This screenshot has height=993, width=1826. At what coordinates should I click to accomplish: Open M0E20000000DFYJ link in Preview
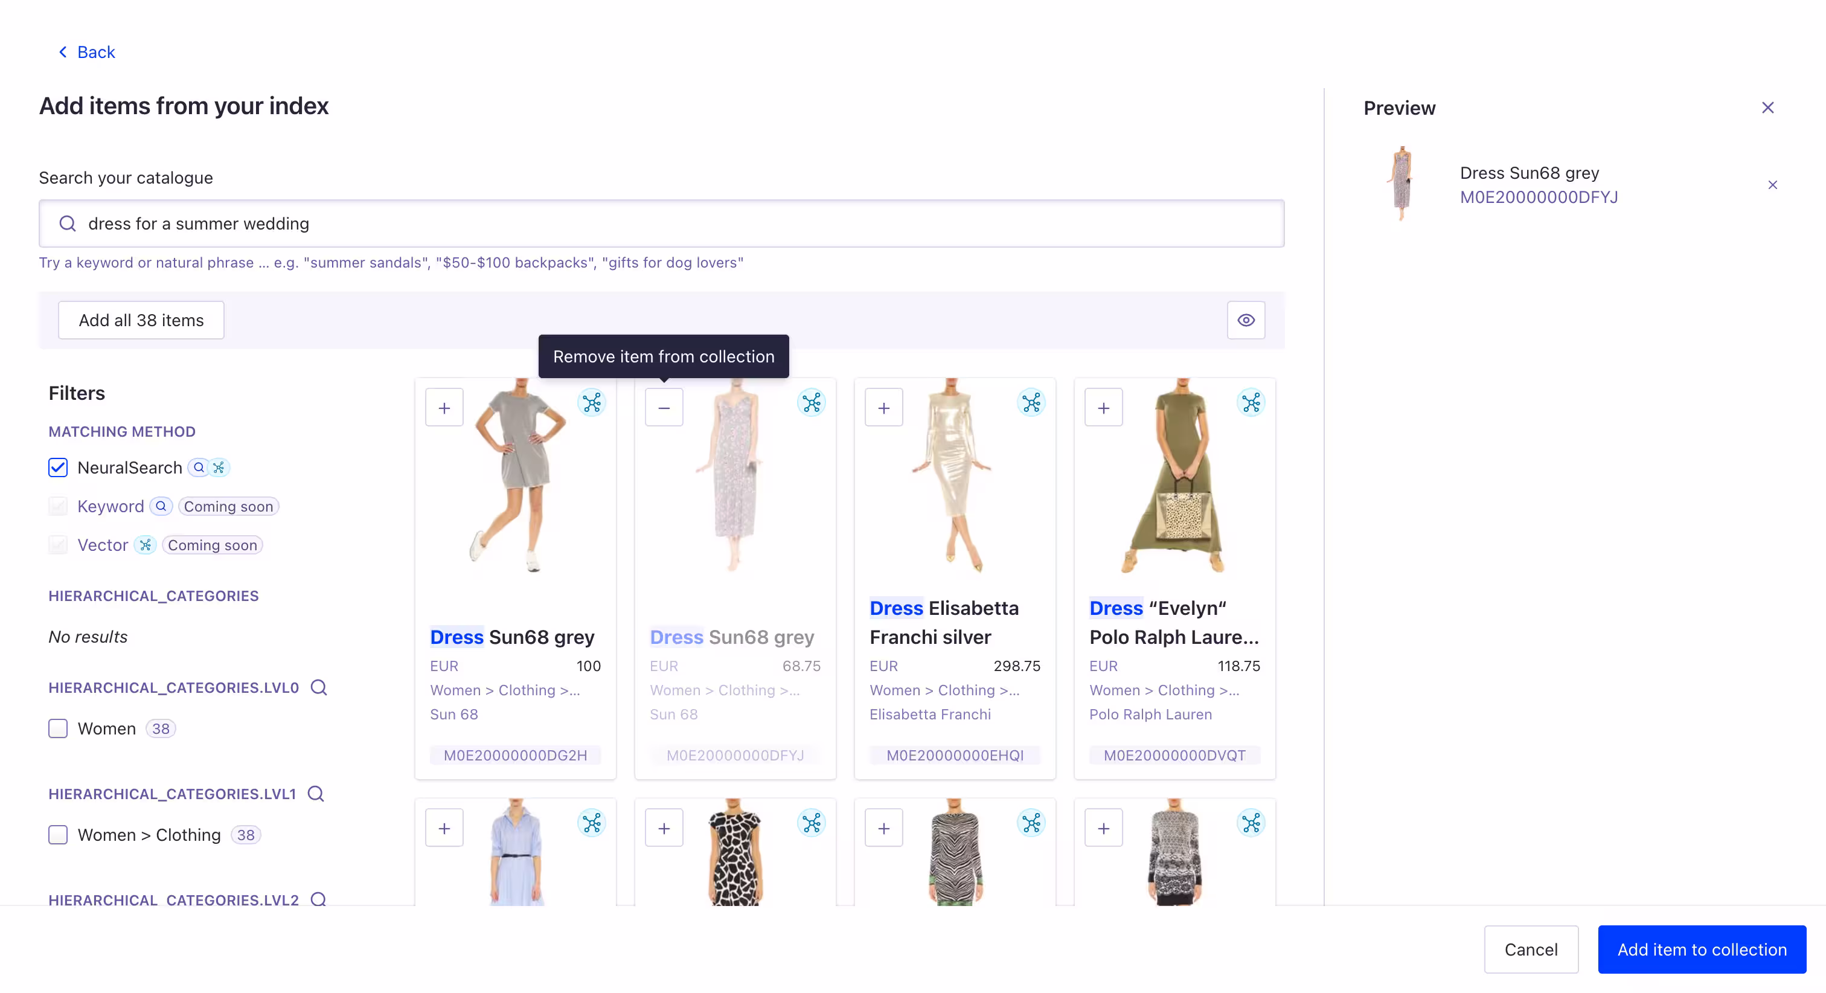[x=1539, y=197]
